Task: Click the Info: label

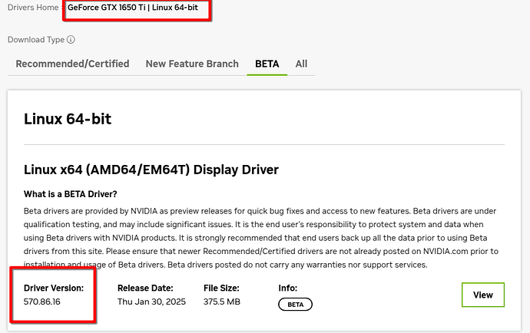Action: (287, 288)
